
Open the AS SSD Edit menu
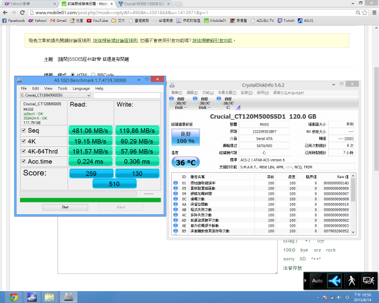tap(36, 88)
